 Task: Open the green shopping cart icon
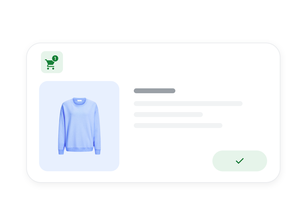[50, 64]
